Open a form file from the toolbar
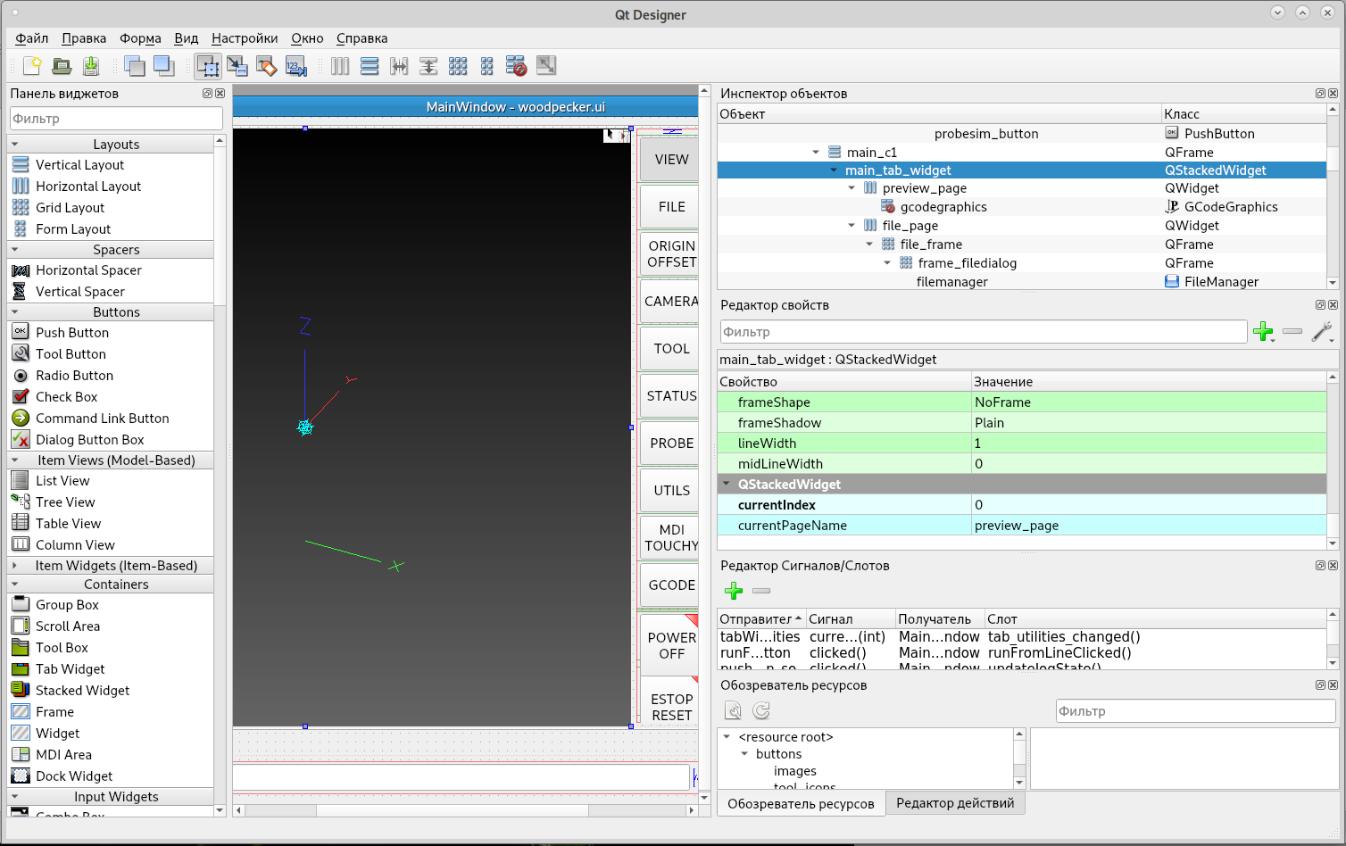 pyautogui.click(x=62, y=65)
